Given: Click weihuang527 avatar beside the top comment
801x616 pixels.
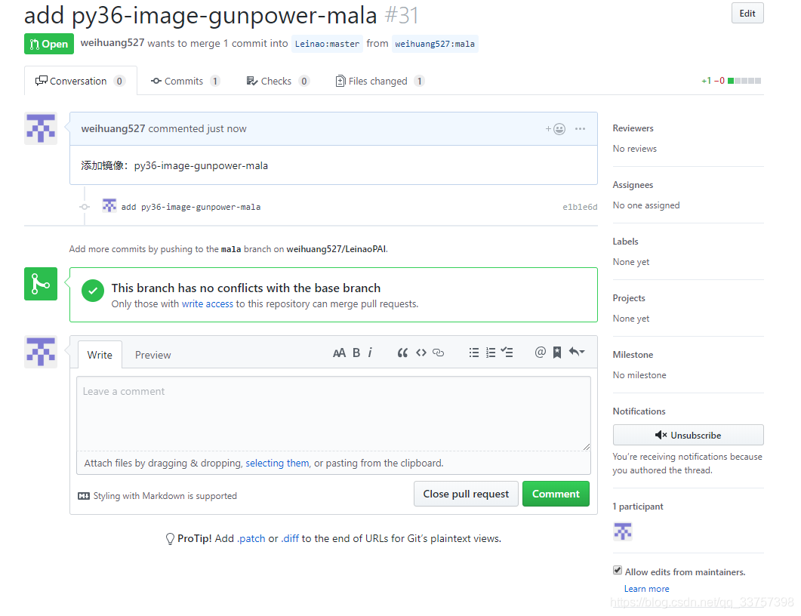Looking at the screenshot, I should click(41, 128).
